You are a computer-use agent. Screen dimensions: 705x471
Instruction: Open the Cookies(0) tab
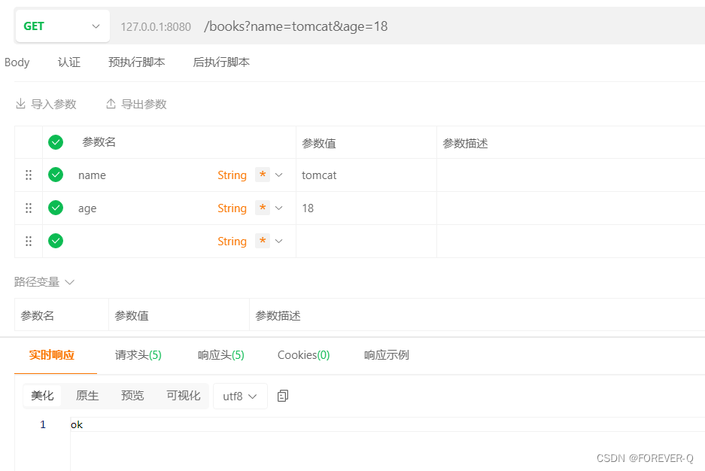303,354
